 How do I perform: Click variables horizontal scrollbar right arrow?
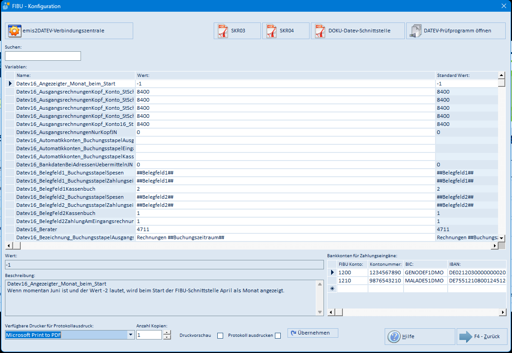coord(495,246)
